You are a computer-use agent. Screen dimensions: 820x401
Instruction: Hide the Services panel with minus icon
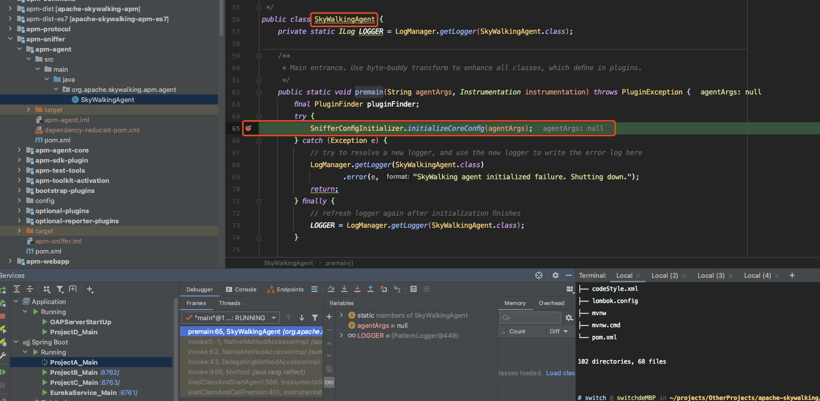pos(569,275)
